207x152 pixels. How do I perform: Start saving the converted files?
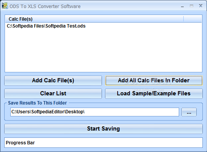(x=103, y=129)
